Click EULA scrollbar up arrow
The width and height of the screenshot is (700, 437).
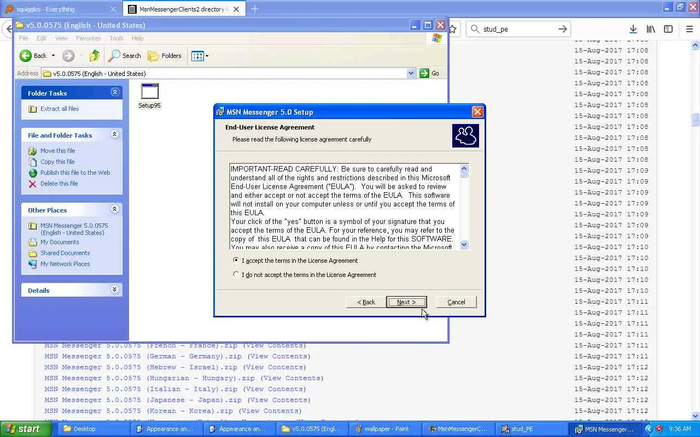[464, 168]
